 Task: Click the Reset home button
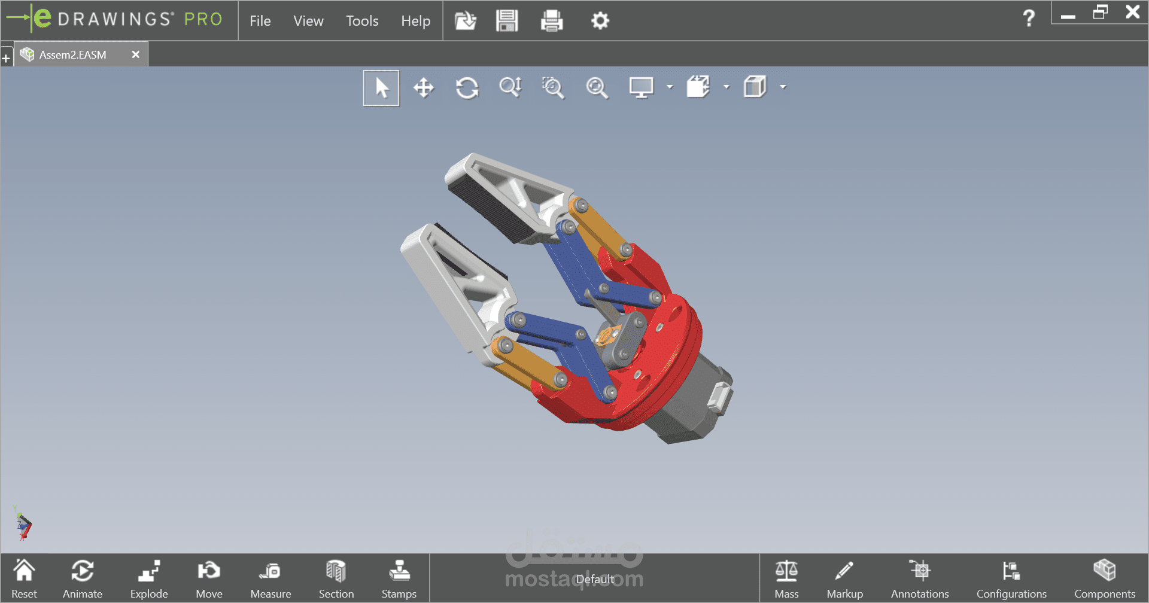(x=24, y=578)
